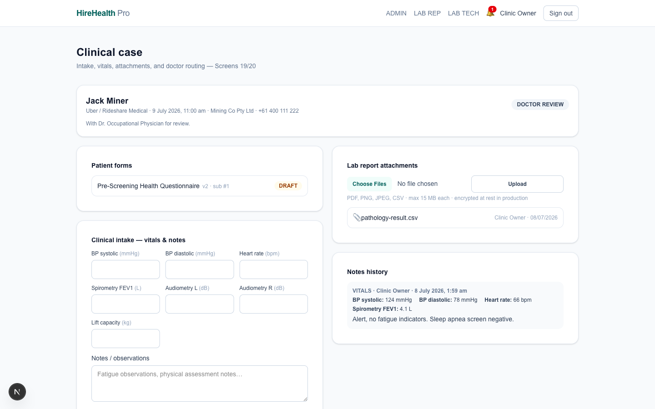Click the 'With Dr. Occupational Physician for review' text

pyautogui.click(x=138, y=124)
